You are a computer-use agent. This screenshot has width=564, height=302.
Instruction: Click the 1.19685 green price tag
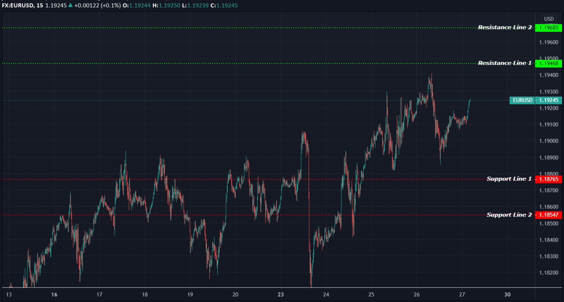point(548,28)
